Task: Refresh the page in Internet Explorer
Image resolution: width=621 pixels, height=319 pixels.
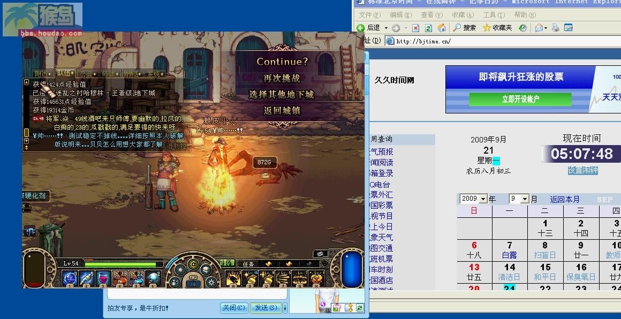Action: pyautogui.click(x=428, y=28)
